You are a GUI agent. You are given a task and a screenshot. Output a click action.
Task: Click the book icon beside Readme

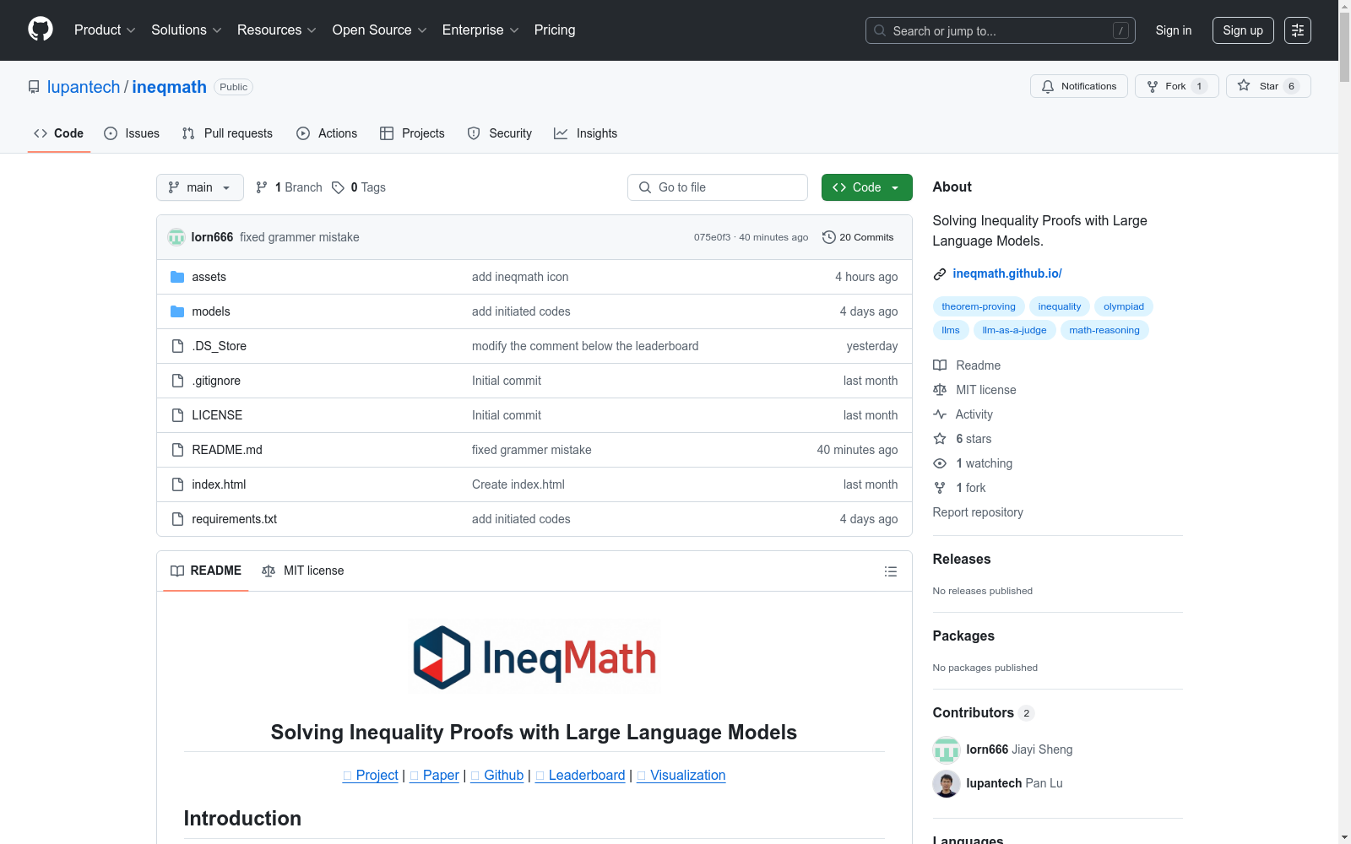(x=940, y=365)
